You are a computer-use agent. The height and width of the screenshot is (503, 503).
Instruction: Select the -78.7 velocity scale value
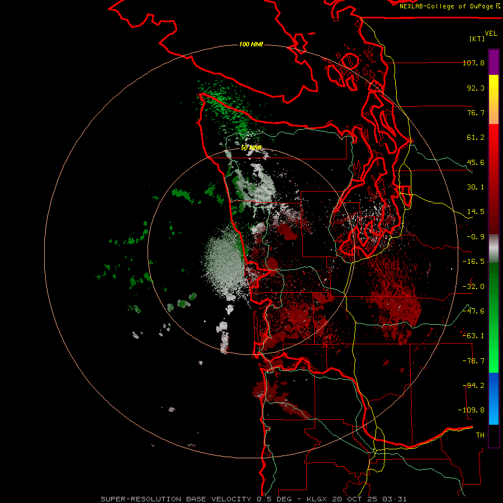point(473,361)
